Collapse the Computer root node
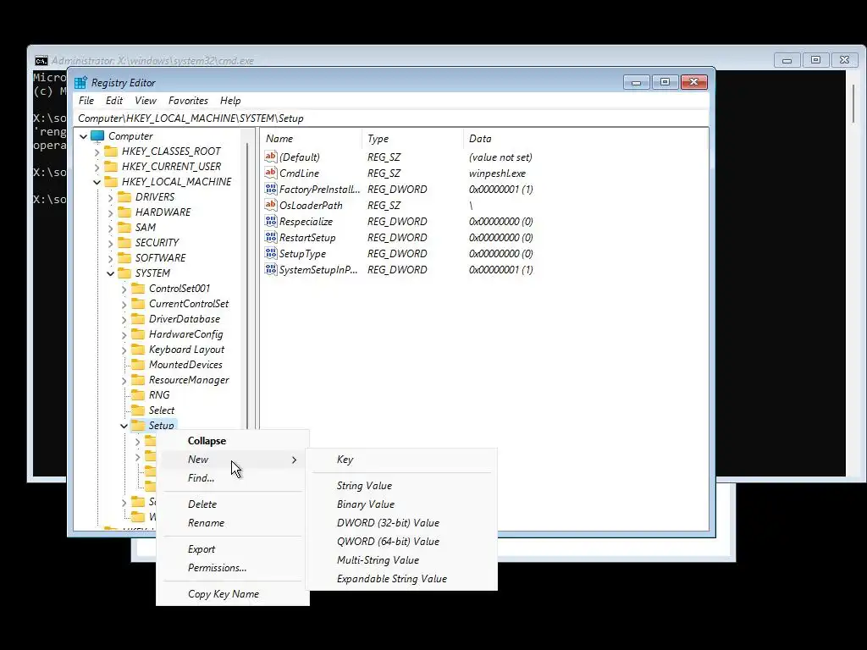Screen dimensions: 867x650 (x=84, y=136)
